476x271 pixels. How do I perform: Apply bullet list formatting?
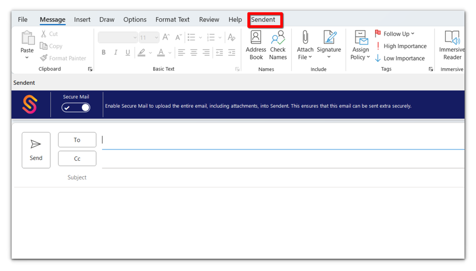click(191, 37)
